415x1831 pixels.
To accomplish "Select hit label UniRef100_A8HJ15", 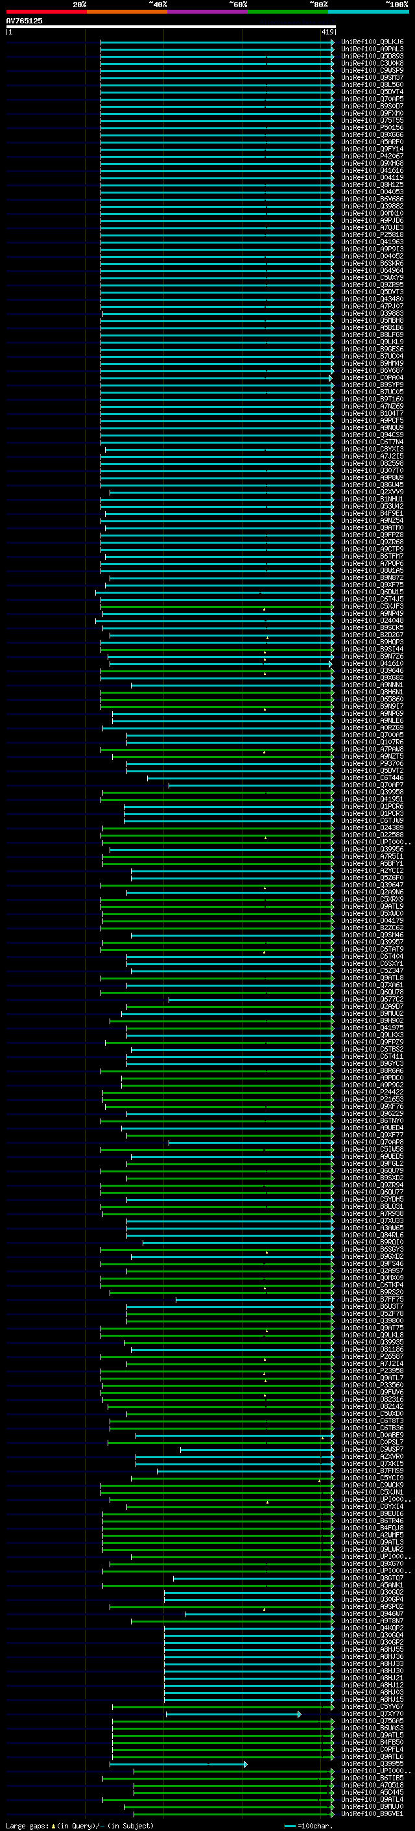I will [372, 1700].
